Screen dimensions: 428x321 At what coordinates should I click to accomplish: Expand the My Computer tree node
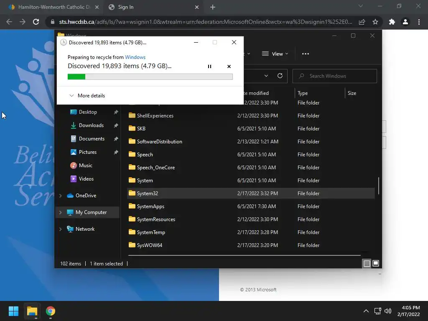tap(61, 212)
